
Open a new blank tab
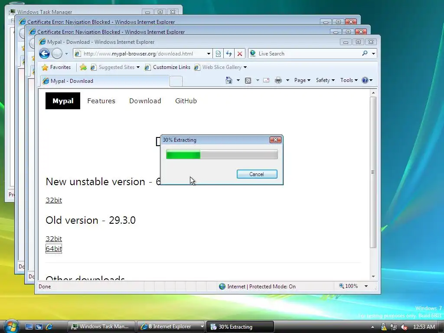point(176,81)
